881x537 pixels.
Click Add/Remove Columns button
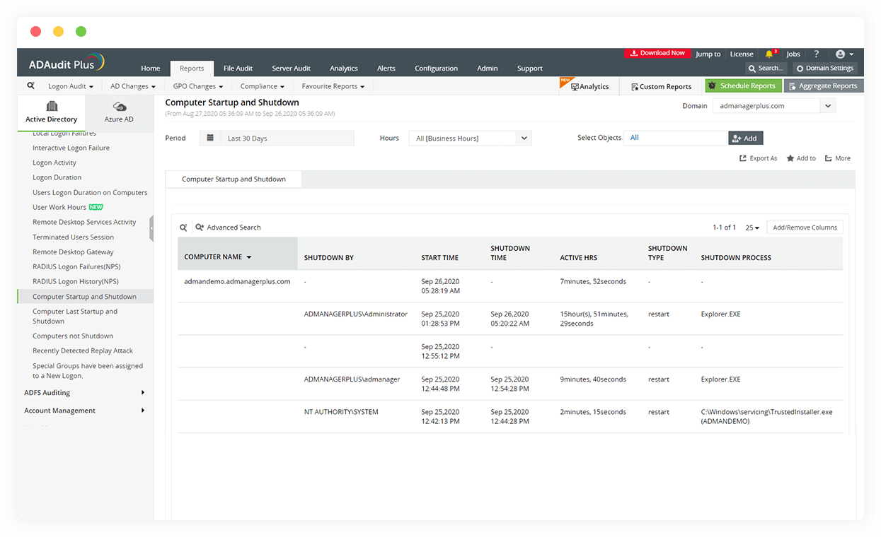click(x=805, y=228)
